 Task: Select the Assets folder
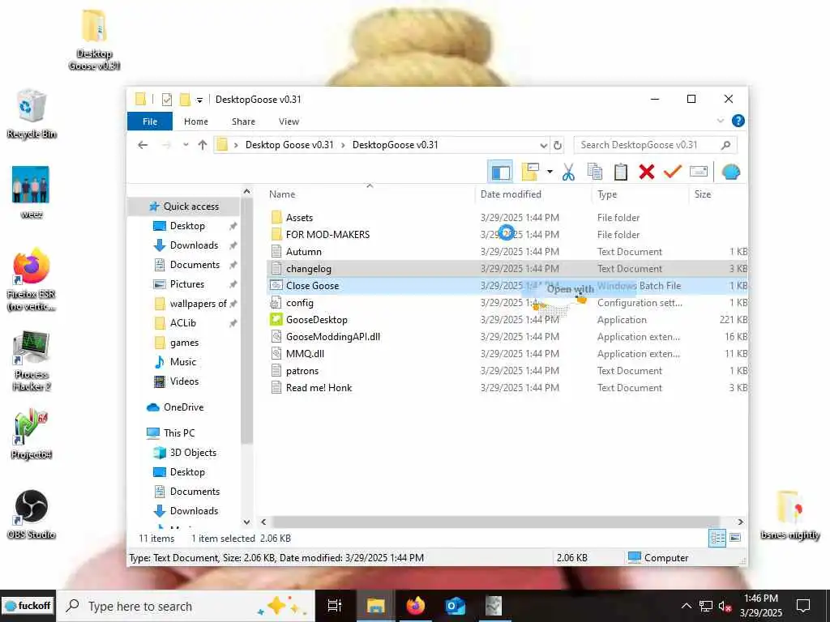[507, 217]
